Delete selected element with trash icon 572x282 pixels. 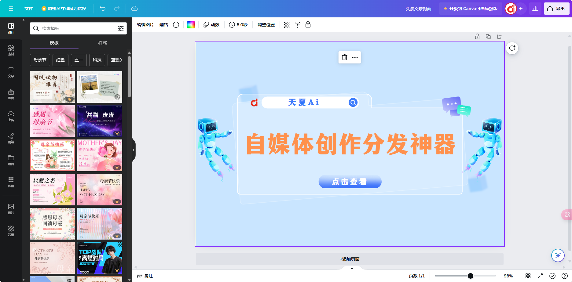click(345, 57)
